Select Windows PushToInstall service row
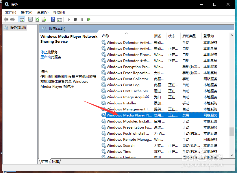Screen dimensions: 237x173 pos(160,133)
